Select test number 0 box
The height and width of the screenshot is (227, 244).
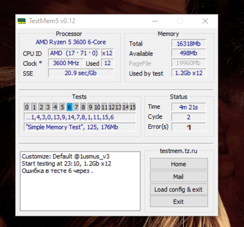(27, 107)
